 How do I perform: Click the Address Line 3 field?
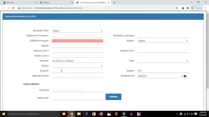pos(77,56)
